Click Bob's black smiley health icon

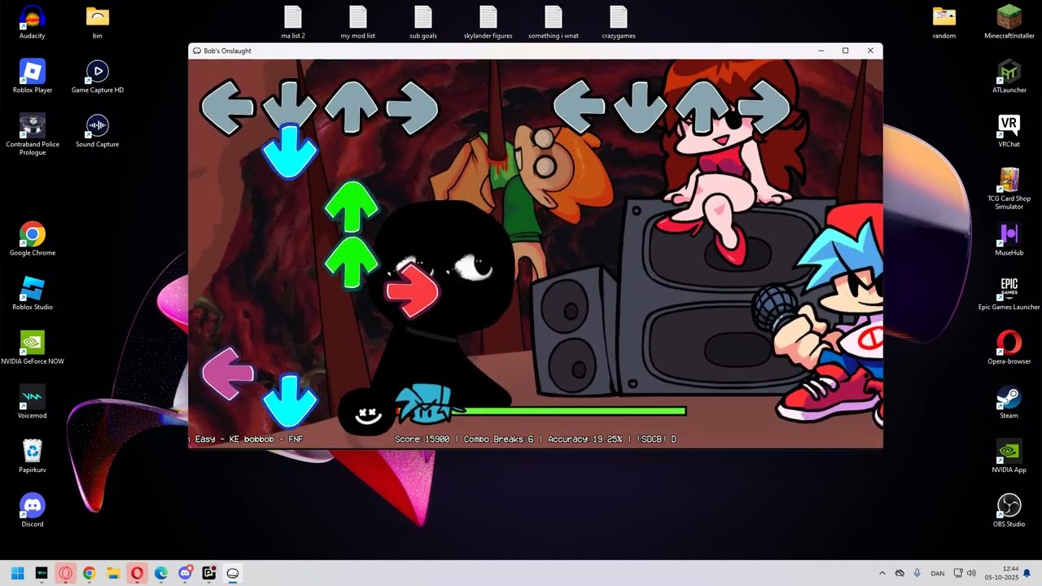coord(367,413)
